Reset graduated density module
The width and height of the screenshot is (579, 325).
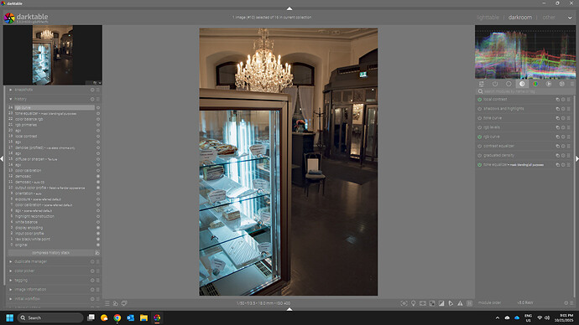[x=563, y=156]
